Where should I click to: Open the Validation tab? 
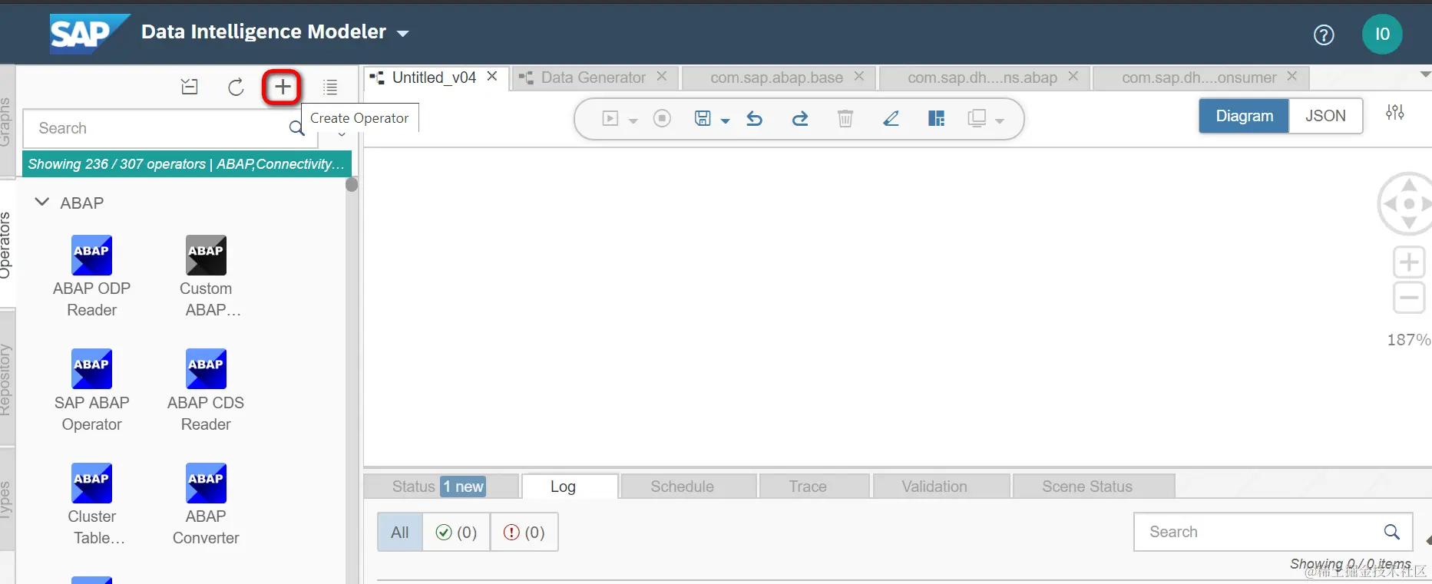click(x=941, y=487)
